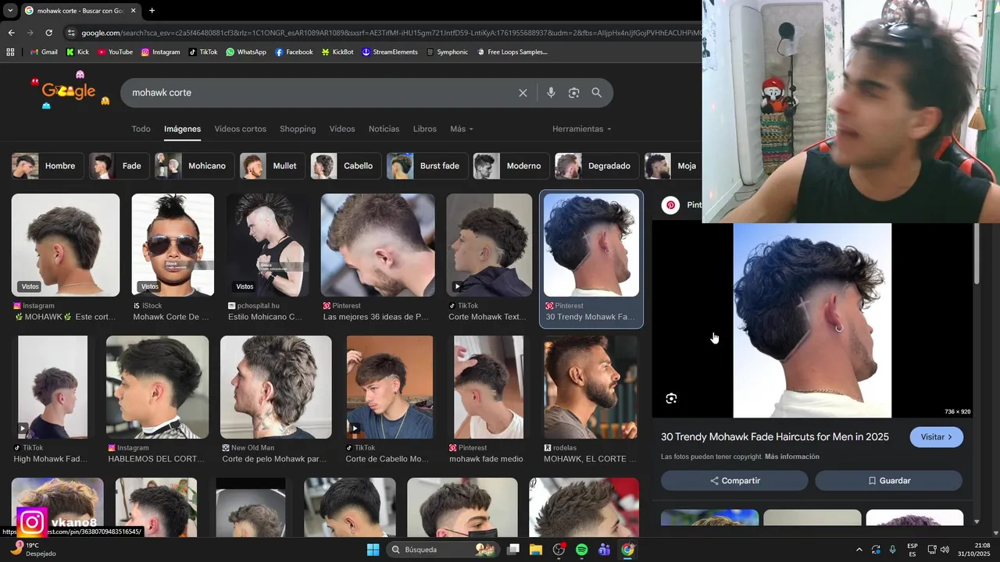Search by image with Lens camera
1000x562 pixels.
point(573,93)
